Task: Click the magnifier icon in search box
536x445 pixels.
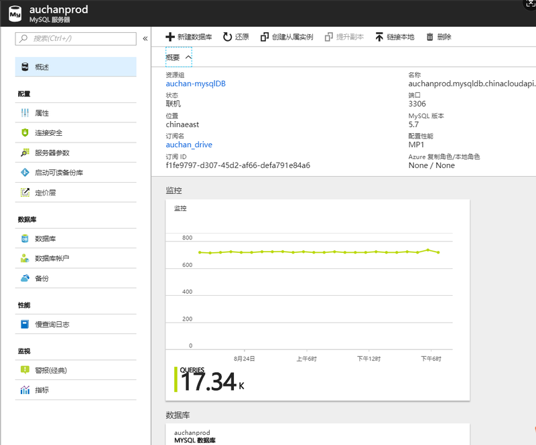Action: point(23,38)
